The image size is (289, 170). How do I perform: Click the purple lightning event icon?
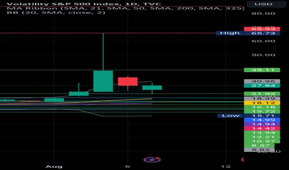tap(152, 160)
